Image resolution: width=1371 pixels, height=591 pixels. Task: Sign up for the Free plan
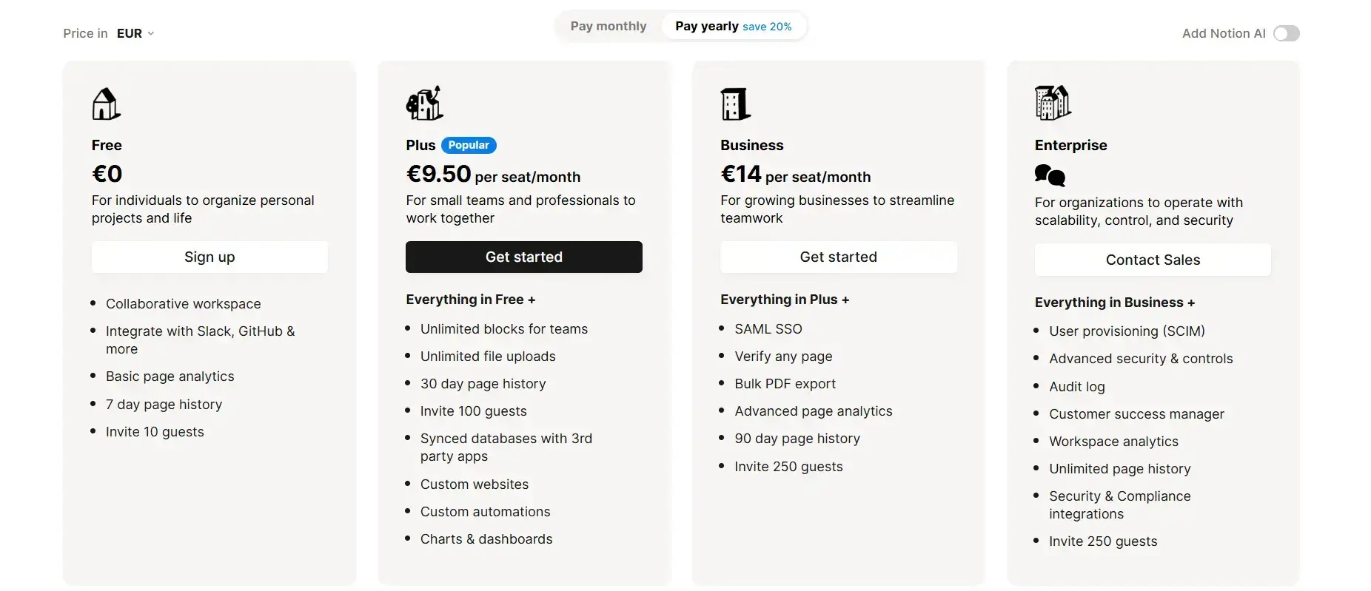coord(209,257)
